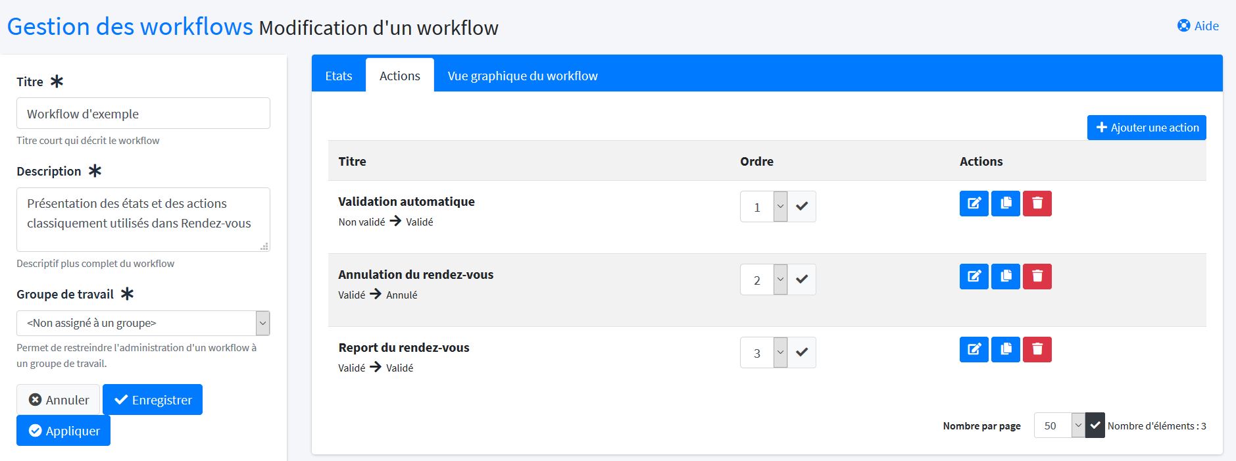This screenshot has height=461, width=1236.
Task: Validate the number per page checkmark
Action: (1095, 425)
